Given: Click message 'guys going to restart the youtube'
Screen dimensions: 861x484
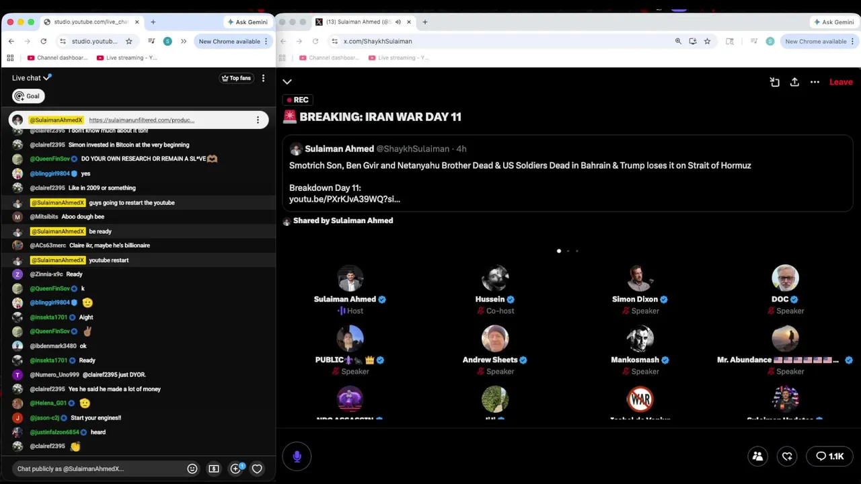Looking at the screenshot, I should point(132,202).
